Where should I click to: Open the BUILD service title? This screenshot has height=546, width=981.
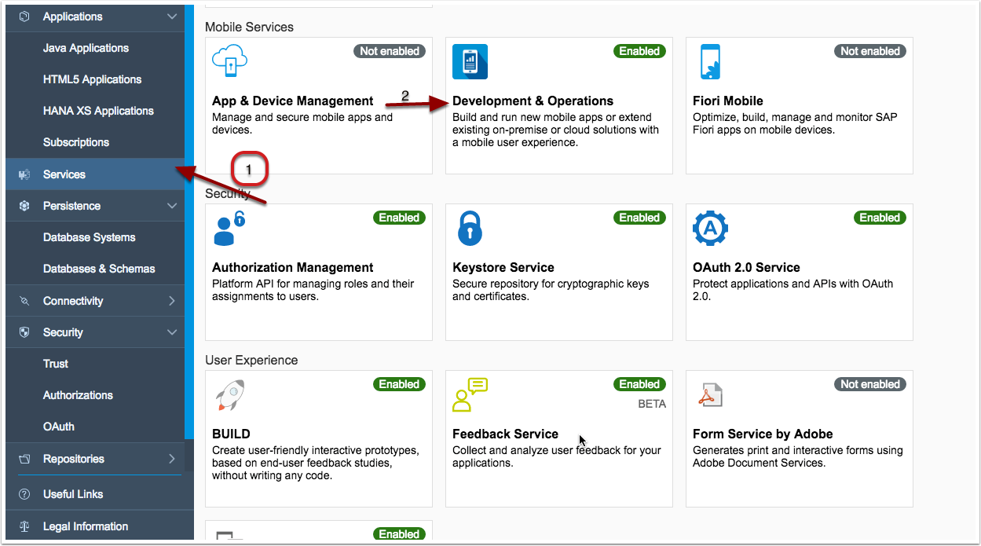coord(232,434)
